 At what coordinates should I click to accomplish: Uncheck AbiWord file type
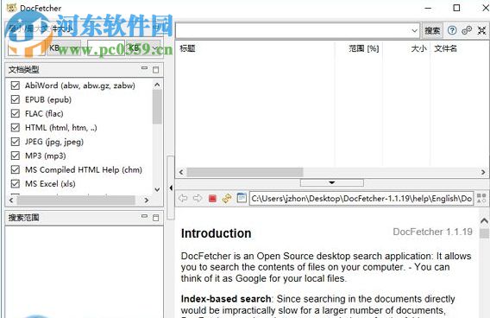[x=15, y=86]
